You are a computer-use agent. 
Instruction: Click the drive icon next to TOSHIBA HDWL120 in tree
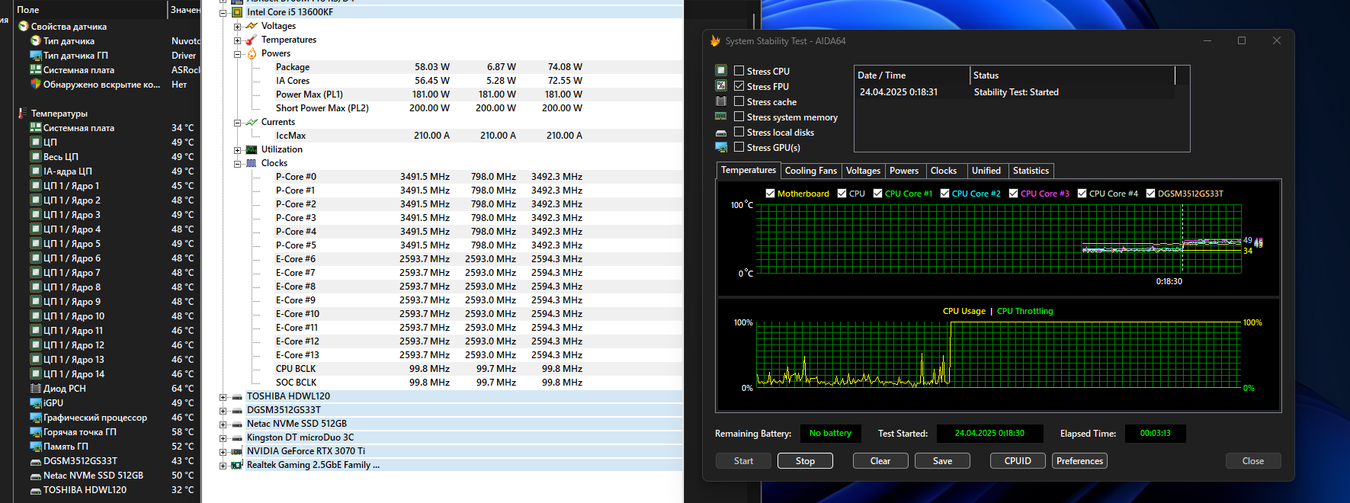pos(237,397)
